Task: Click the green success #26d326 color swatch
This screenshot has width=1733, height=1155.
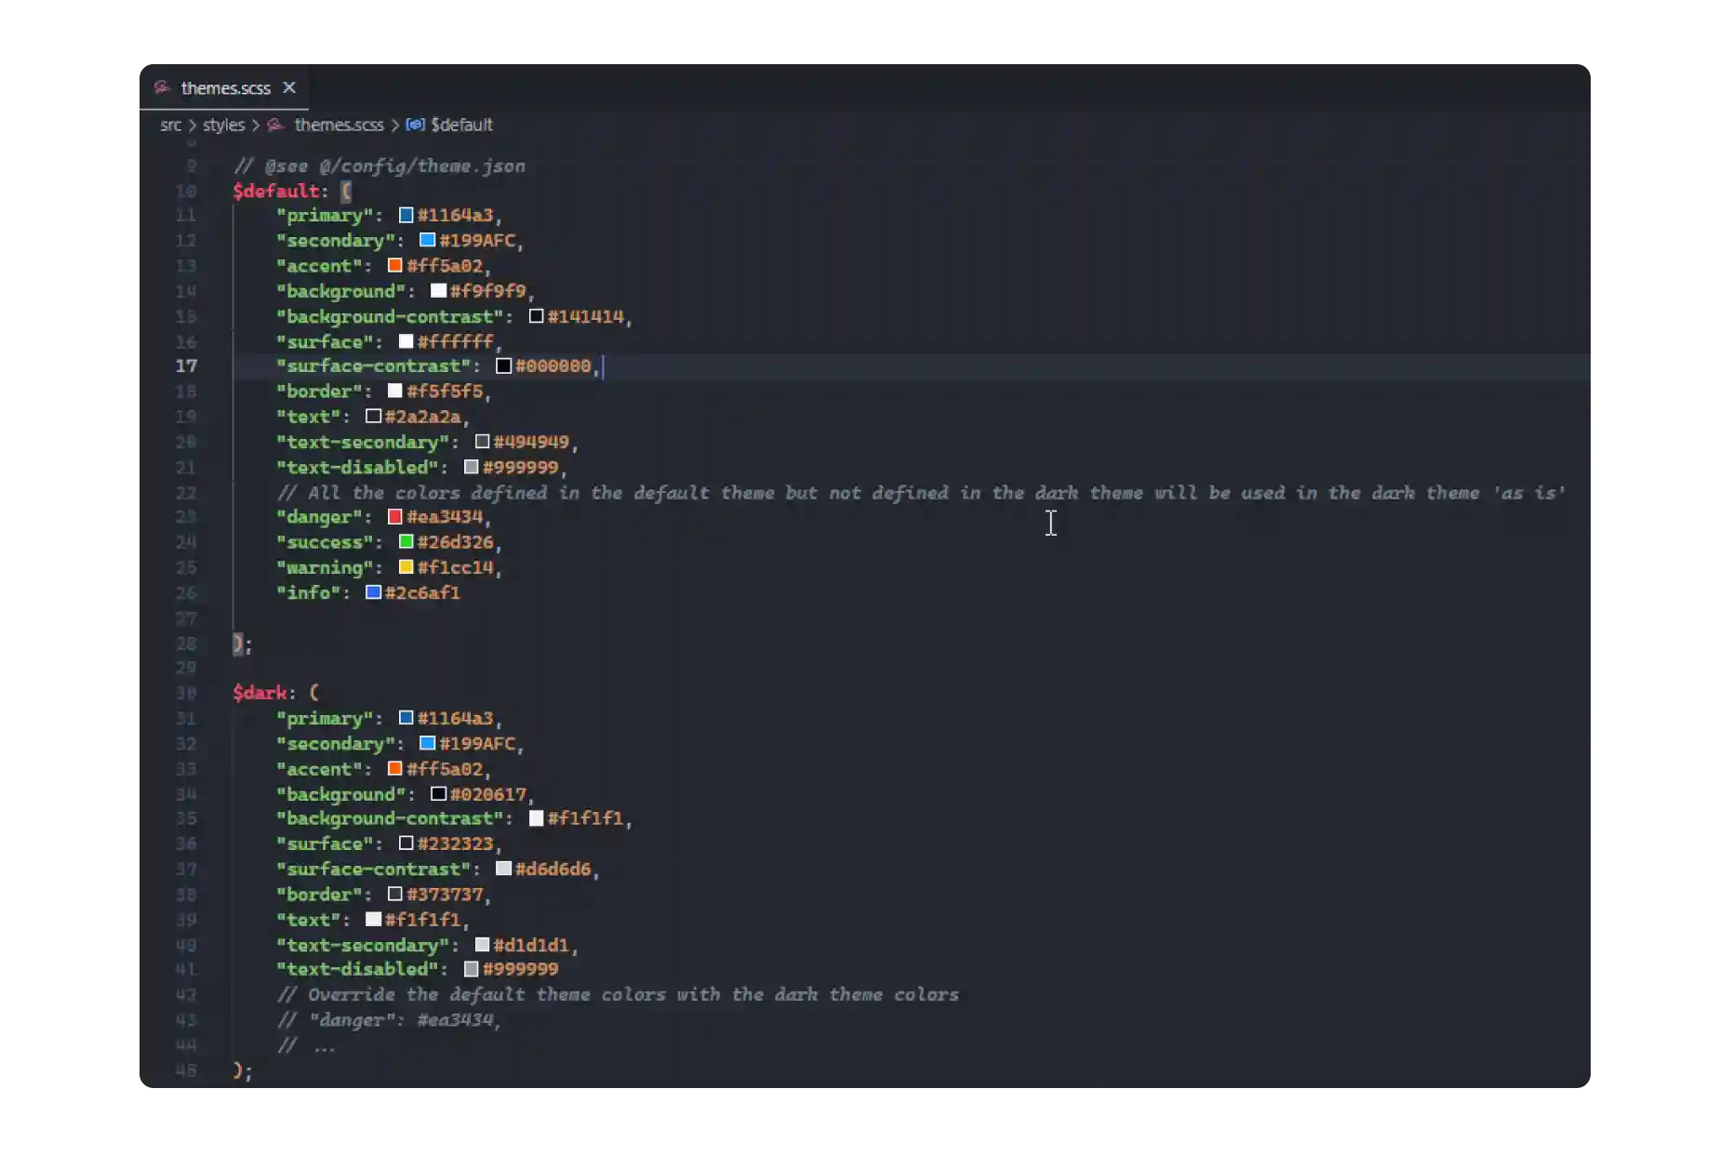Action: point(407,542)
